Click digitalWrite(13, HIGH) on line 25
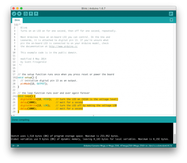The height and width of the screenshot is (163, 187). [x=36, y=99]
